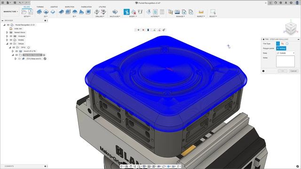
Task: Toggle visibility eye of the root document
Action: [x=8, y=25]
